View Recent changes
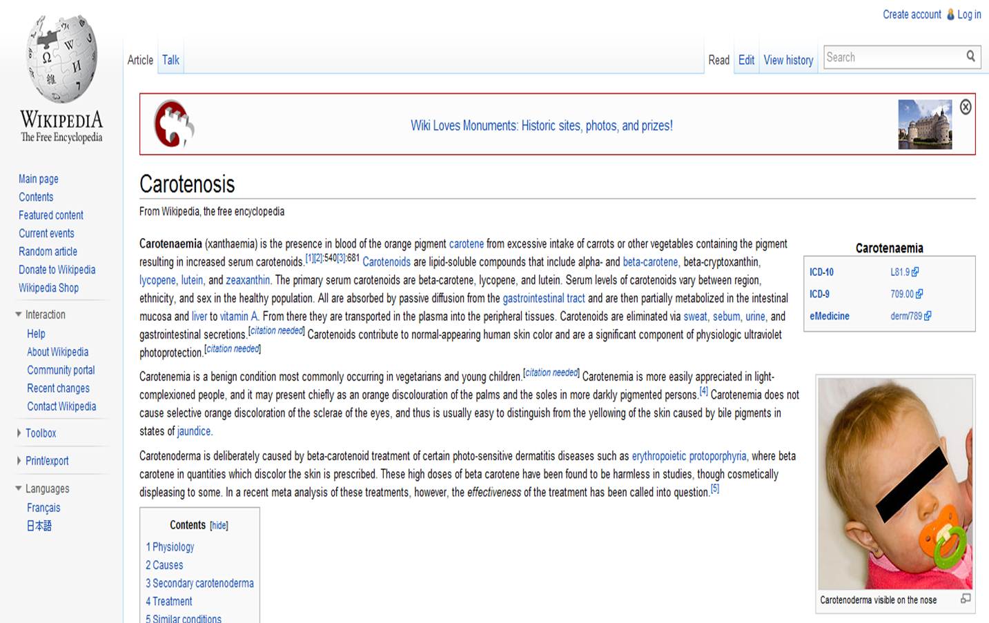989x623 pixels. 58,388
